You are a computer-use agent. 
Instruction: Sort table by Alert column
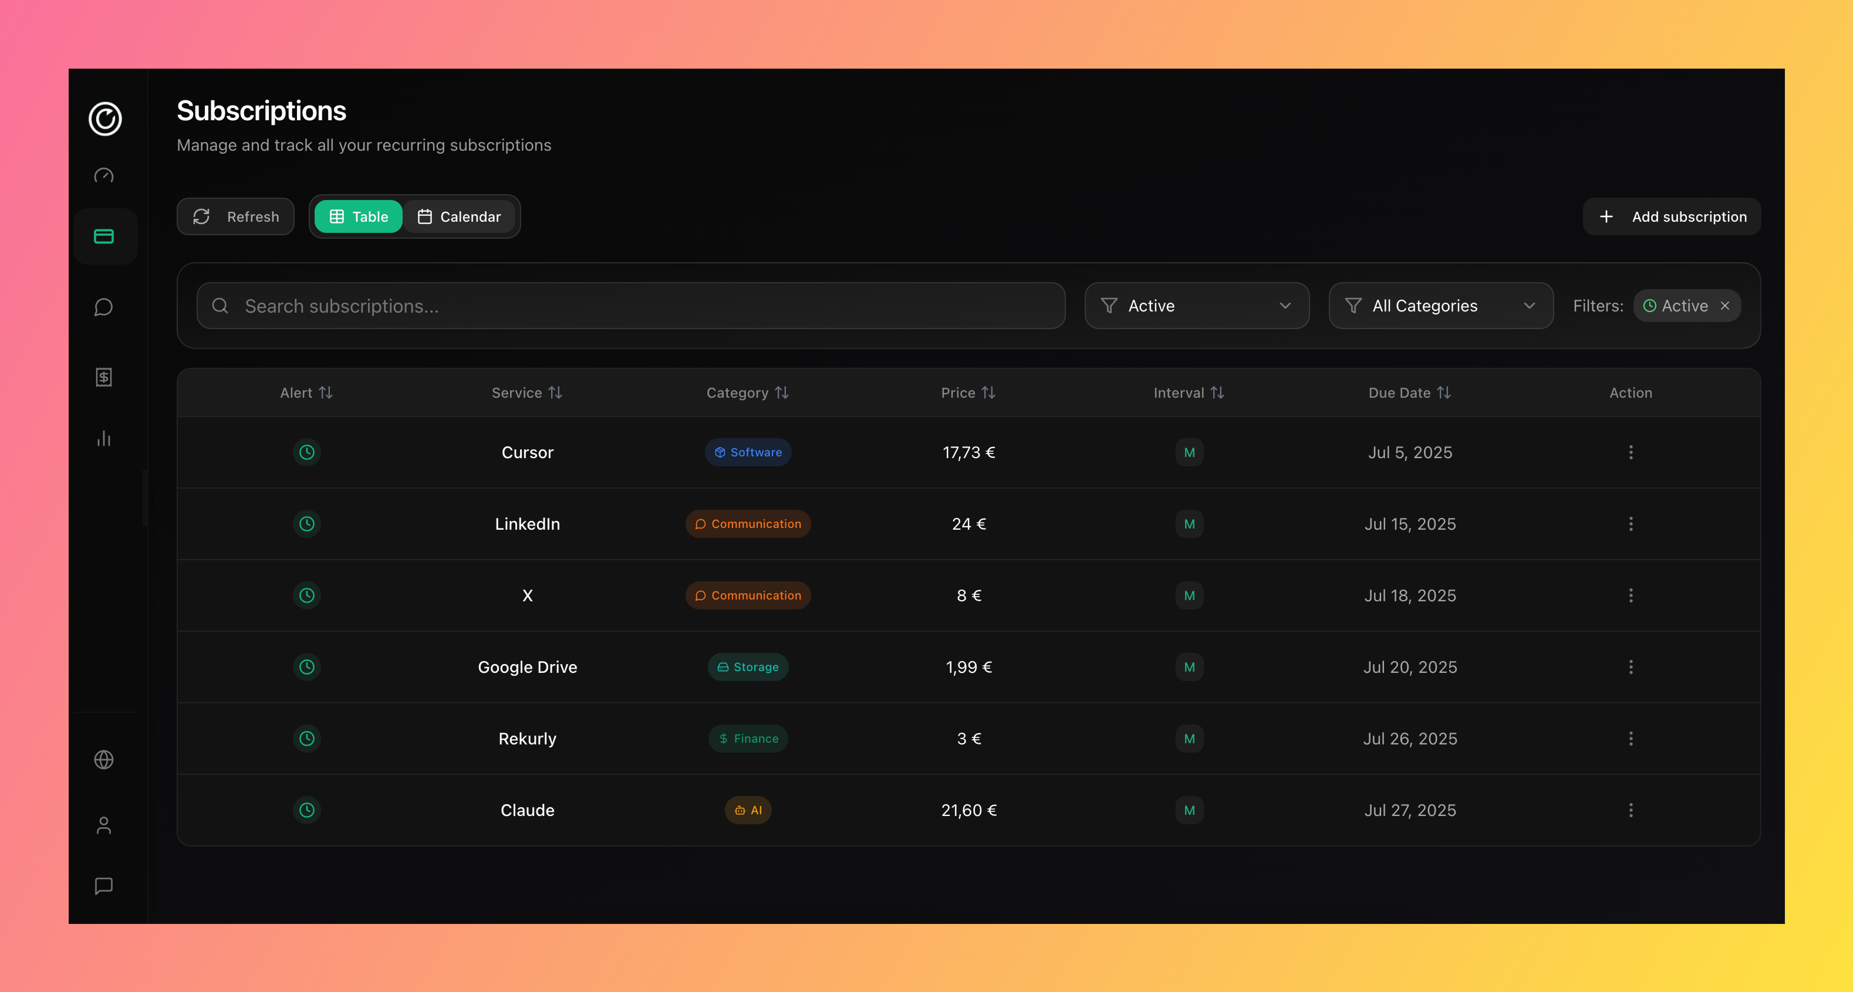pyautogui.click(x=306, y=392)
